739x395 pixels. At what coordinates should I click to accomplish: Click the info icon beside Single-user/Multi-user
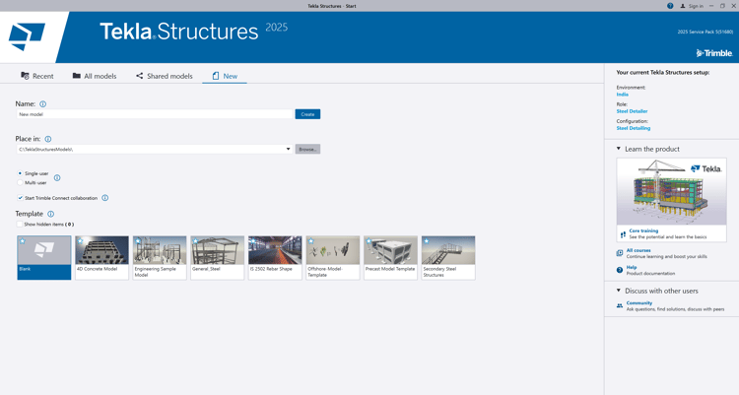coord(57,177)
